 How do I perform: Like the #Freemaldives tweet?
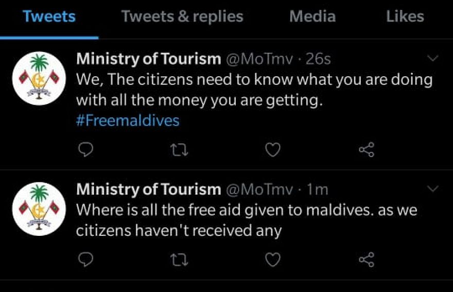click(272, 150)
